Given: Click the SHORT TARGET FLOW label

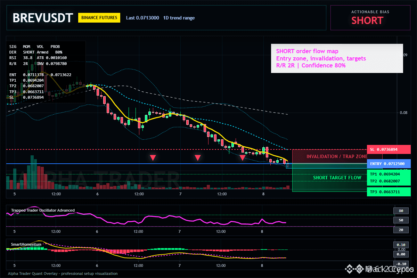Looking at the screenshot, I should (337, 178).
